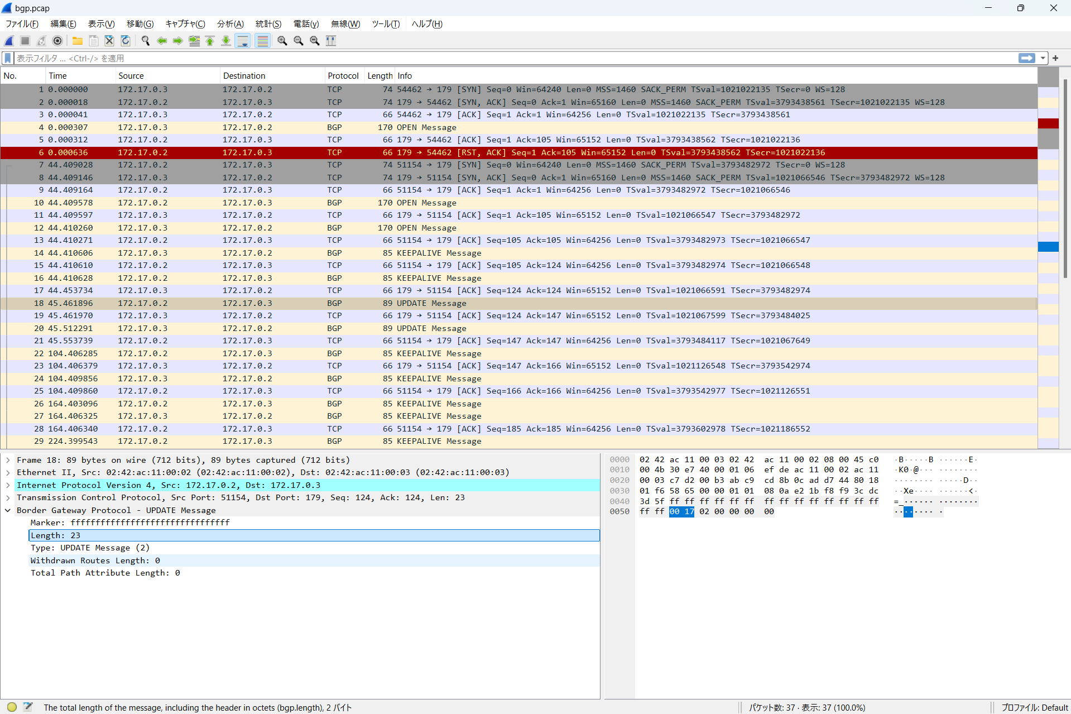Select packet 20 UPDATE Message row
The height and width of the screenshot is (714, 1071).
click(518, 328)
